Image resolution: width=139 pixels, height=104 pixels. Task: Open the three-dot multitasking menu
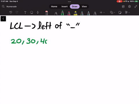coord(69,2)
